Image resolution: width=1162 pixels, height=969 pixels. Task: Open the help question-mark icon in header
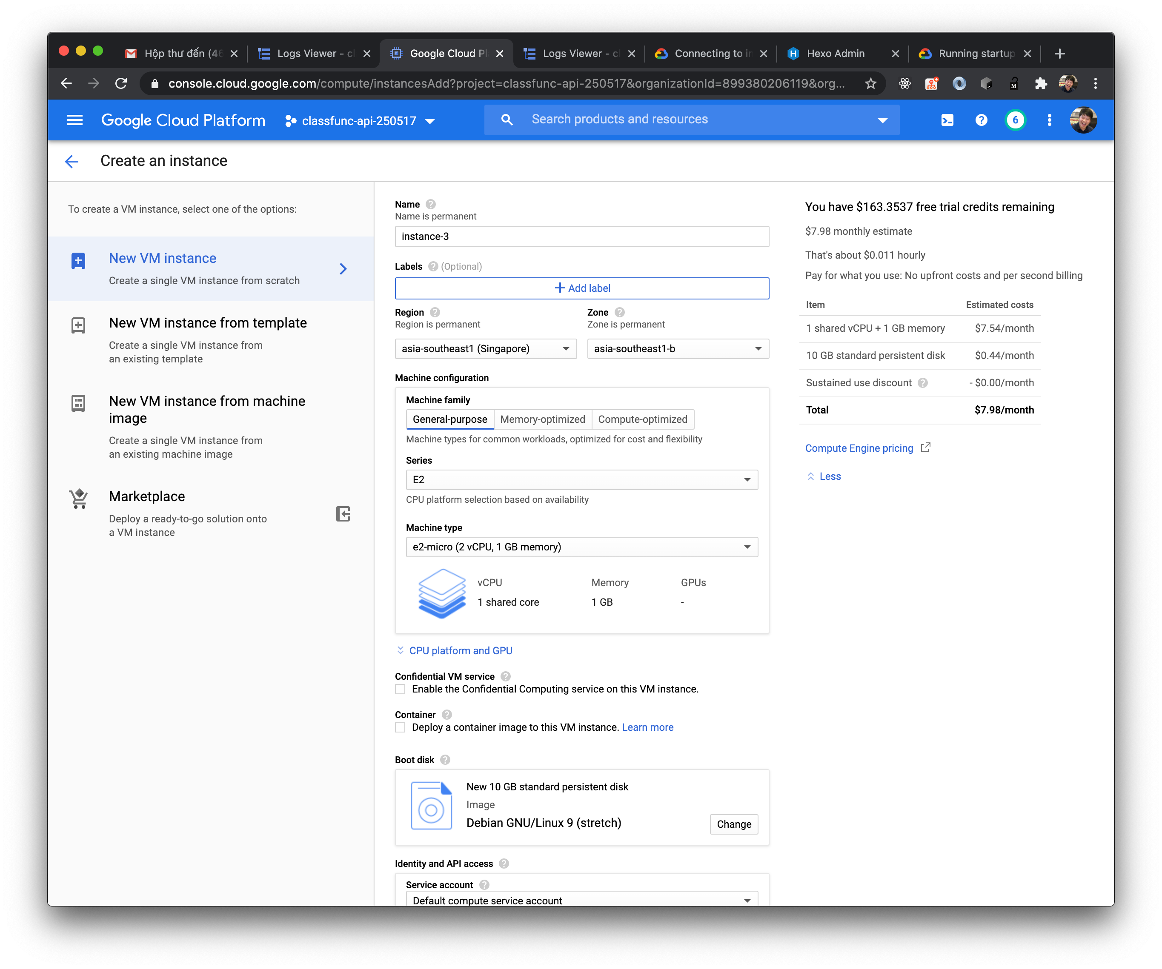[981, 120]
